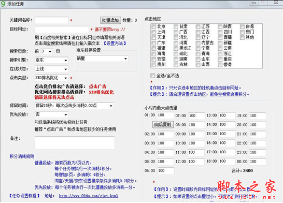Check the 新疆 region checkbox
The height and width of the screenshot is (203, 283).
click(x=220, y=43)
